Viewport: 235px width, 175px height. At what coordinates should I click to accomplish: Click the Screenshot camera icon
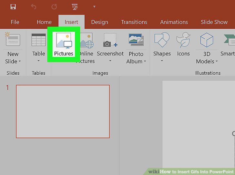click(110, 40)
